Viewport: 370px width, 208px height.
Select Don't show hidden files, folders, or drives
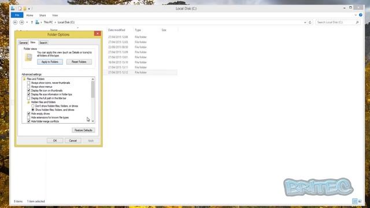coord(33,106)
